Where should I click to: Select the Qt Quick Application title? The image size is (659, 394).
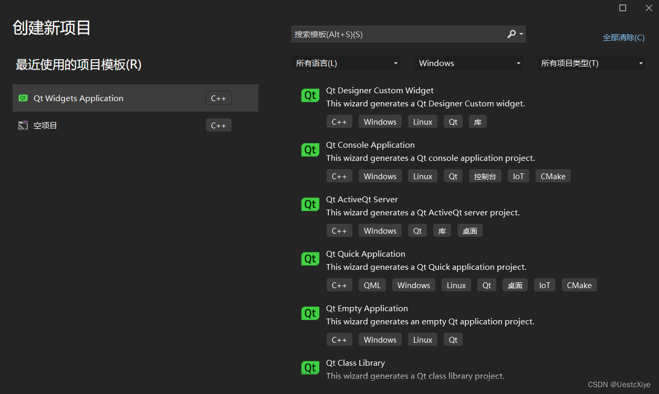pyautogui.click(x=365, y=254)
